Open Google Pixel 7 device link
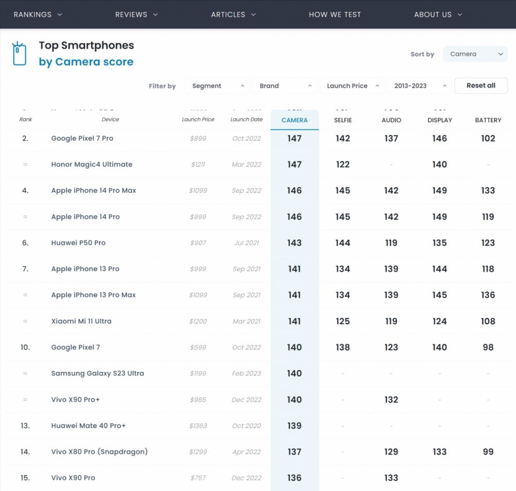Viewport: 516px width, 491px height. coord(76,347)
